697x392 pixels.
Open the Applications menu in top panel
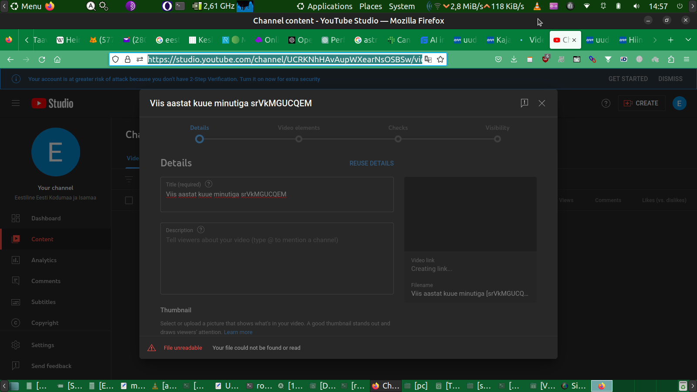tap(325, 7)
